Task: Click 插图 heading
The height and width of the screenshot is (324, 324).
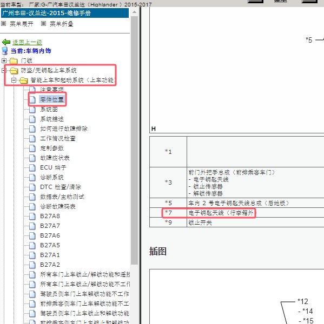Action: click(x=158, y=252)
